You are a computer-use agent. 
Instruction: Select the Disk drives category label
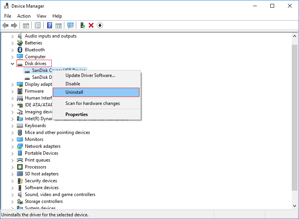(x=36, y=64)
